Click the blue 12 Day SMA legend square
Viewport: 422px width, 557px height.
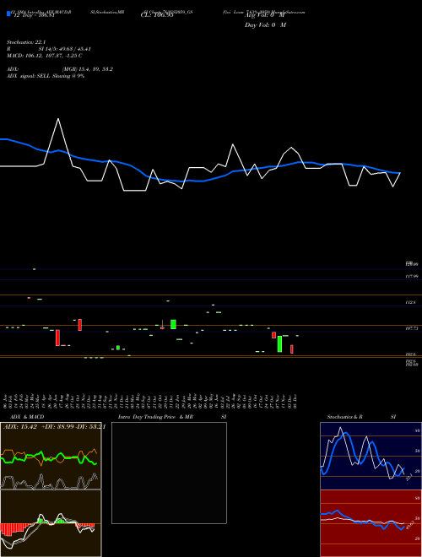coord(8,14)
